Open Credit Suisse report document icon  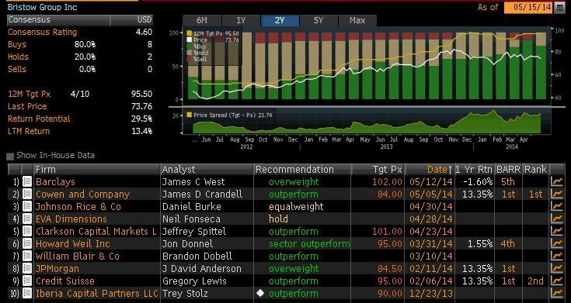tap(27, 281)
